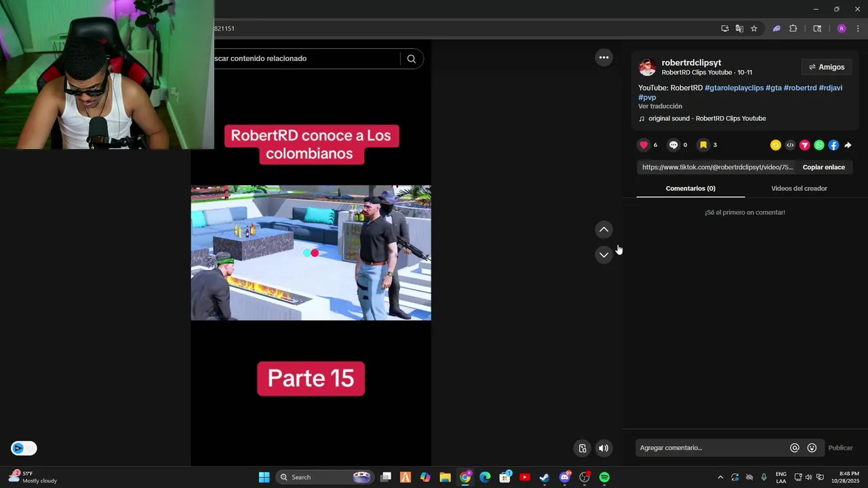Open Discord from the taskbar

point(564,477)
